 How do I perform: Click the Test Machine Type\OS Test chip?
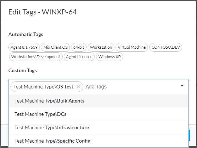coord(43,87)
